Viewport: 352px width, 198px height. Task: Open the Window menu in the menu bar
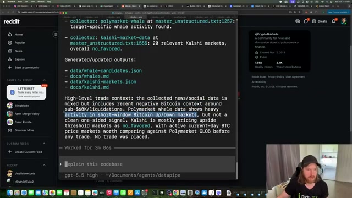click(41, 2)
